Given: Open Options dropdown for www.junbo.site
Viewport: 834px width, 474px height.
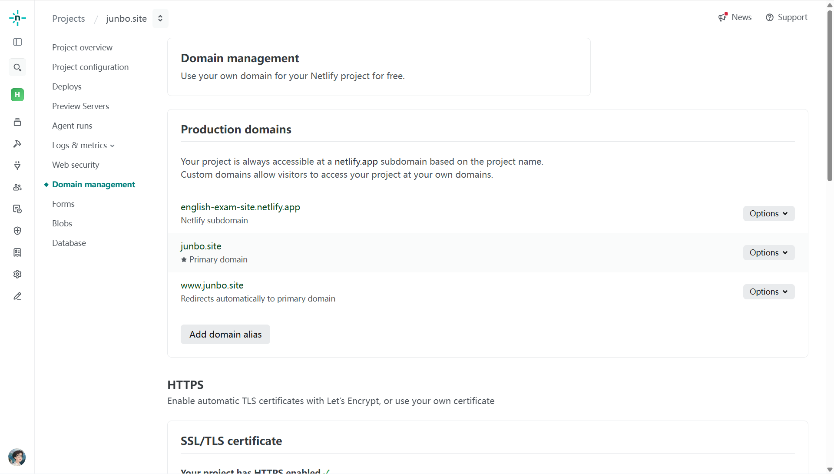Looking at the screenshot, I should click(x=769, y=292).
